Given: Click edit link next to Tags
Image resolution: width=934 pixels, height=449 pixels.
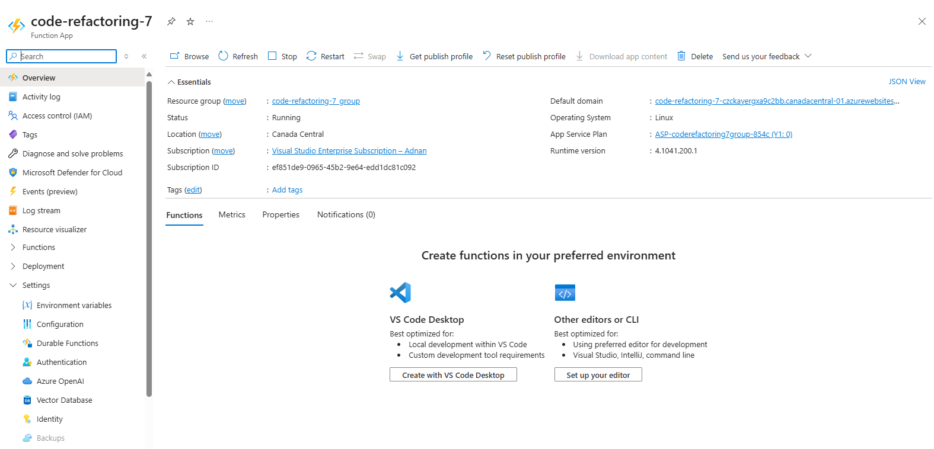Looking at the screenshot, I should [x=193, y=190].
